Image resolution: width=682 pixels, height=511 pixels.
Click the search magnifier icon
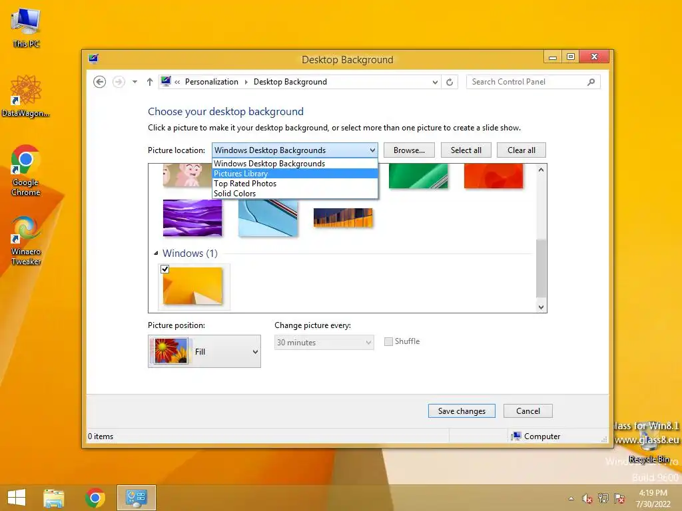(x=591, y=82)
